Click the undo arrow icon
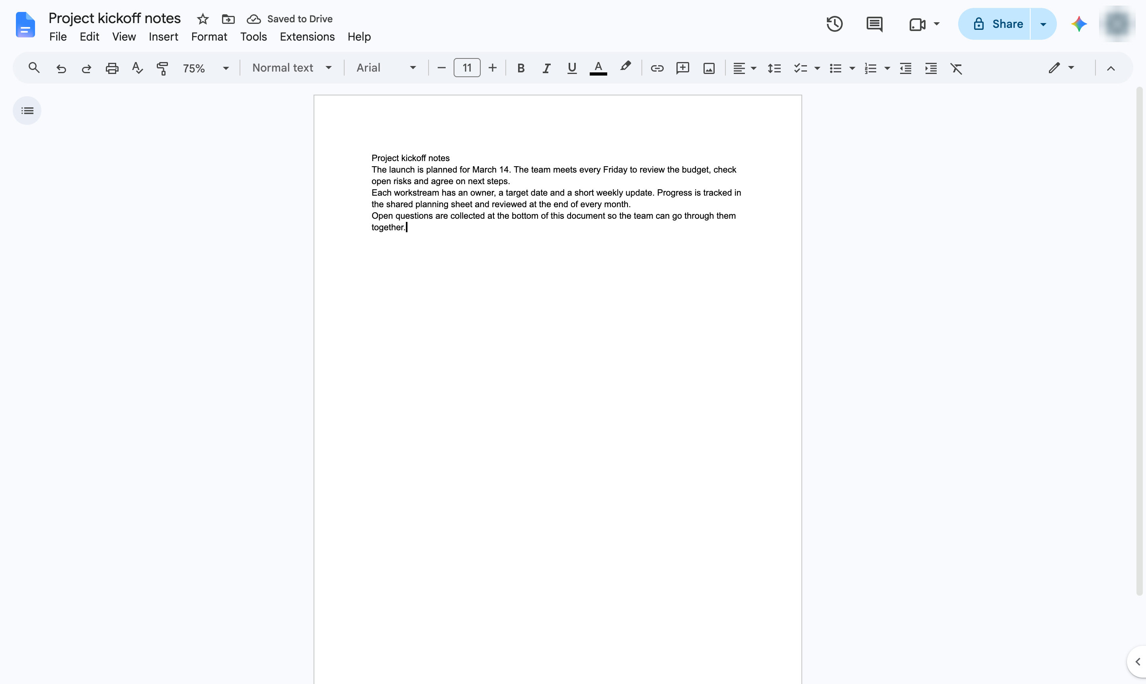 click(x=61, y=68)
